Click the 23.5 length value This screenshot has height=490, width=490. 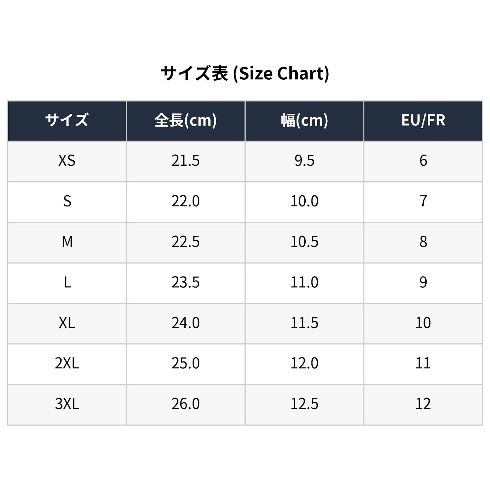coord(186,282)
